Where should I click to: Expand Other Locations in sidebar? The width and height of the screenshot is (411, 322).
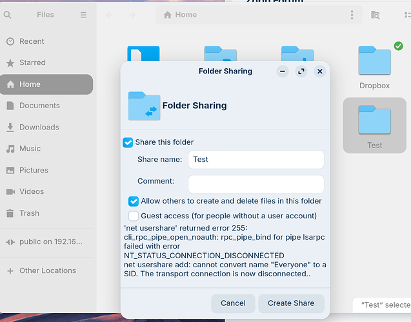47,270
